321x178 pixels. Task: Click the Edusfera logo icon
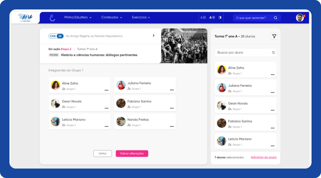click(52, 18)
